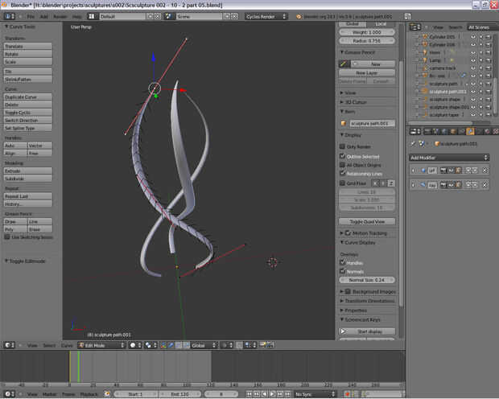This screenshot has height=399, width=499.
Task: Click the Lamp object icon in outliner
Action: click(x=423, y=60)
